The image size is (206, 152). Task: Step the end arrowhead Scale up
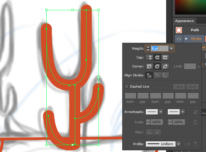pyautogui.click(x=170, y=121)
